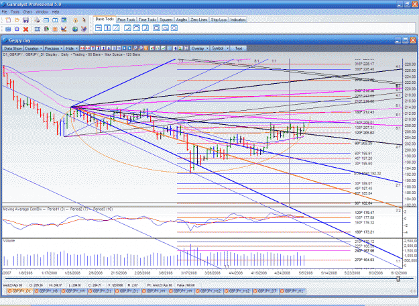Open the Help menu

click(x=56, y=12)
